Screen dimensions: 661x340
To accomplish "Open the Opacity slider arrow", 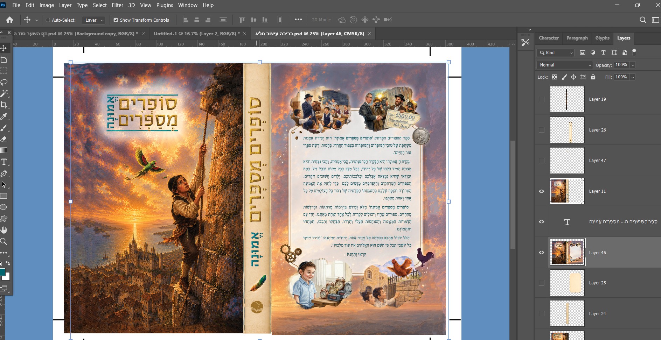I will 633,65.
